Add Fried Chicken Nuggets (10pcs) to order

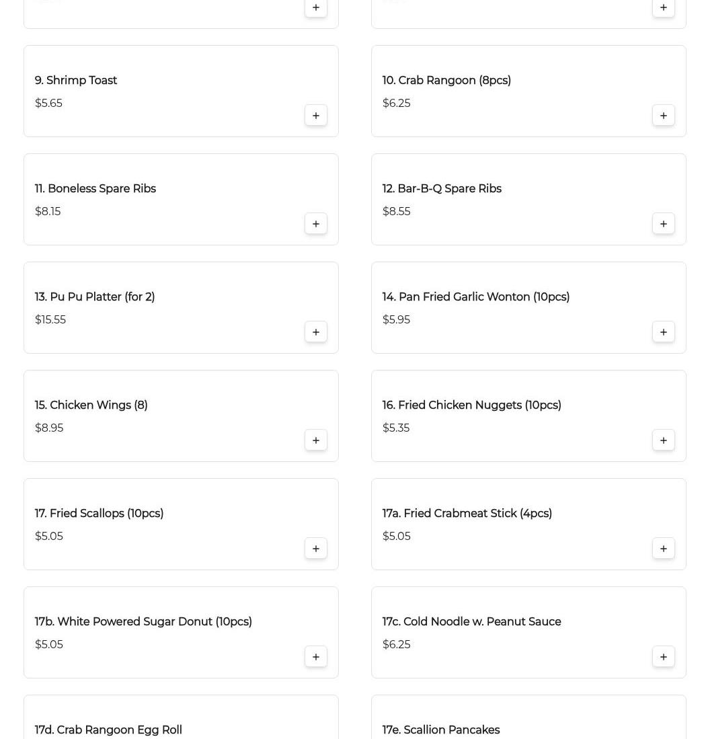664,440
